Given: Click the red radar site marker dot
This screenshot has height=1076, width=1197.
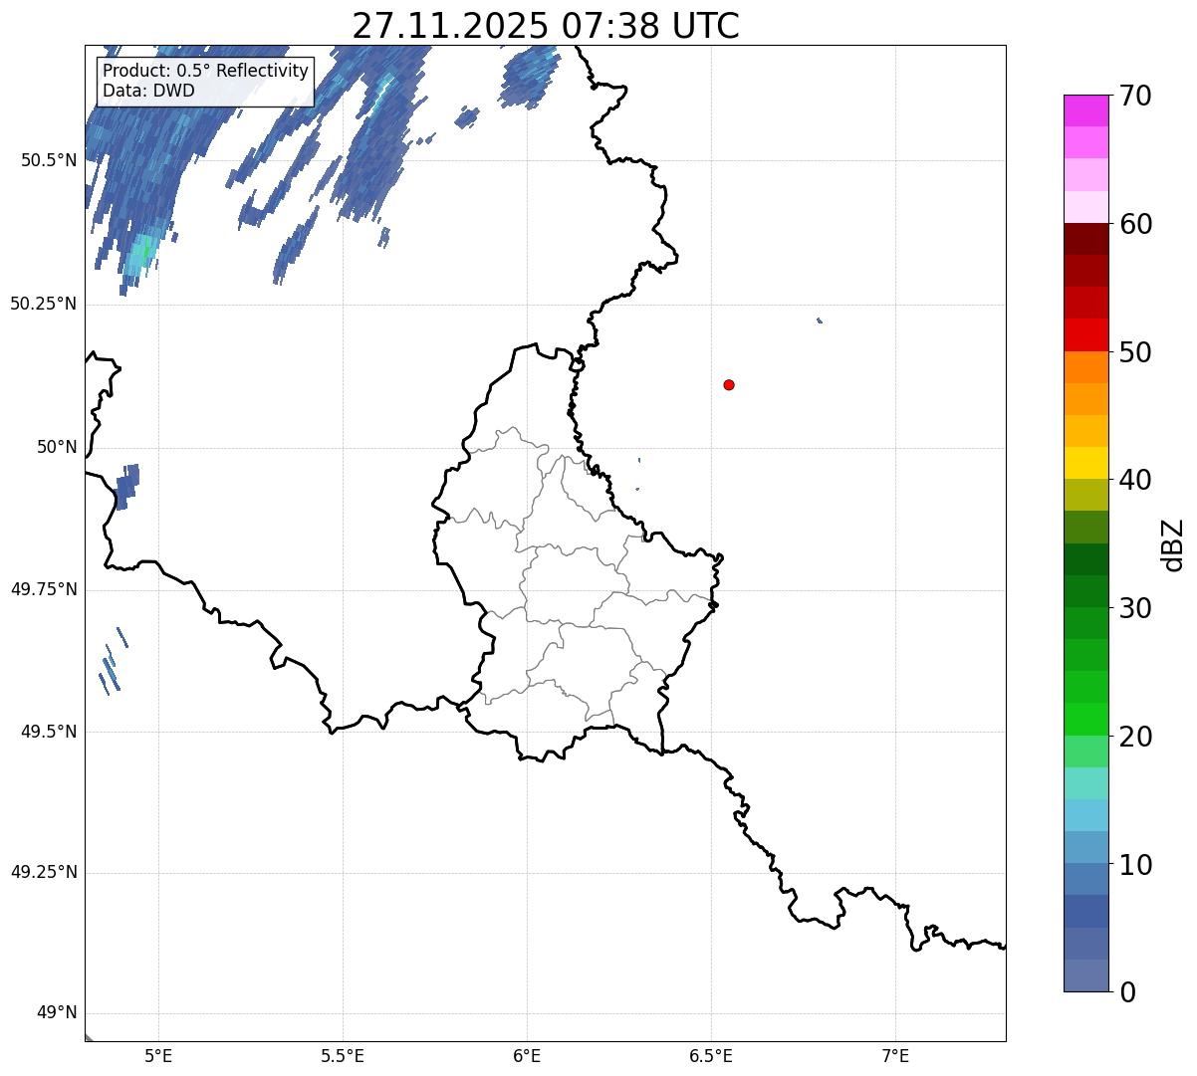Looking at the screenshot, I should [729, 384].
